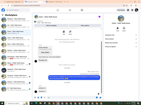
Task: Expand Privacy & support section
Action: point(121,46)
